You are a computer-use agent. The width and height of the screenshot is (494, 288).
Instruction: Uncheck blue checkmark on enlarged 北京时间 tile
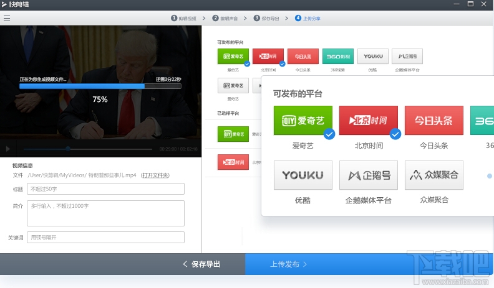pos(395,134)
